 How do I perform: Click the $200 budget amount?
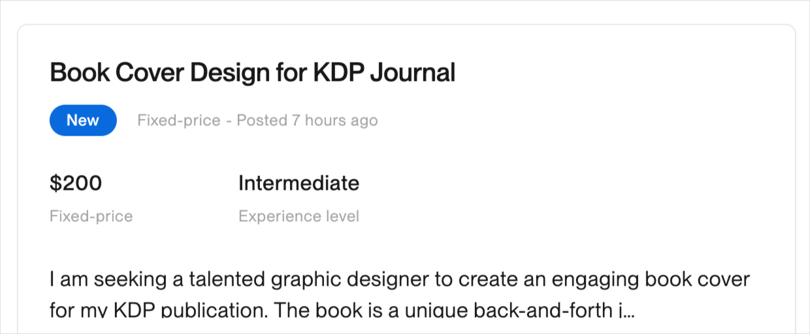click(x=76, y=183)
